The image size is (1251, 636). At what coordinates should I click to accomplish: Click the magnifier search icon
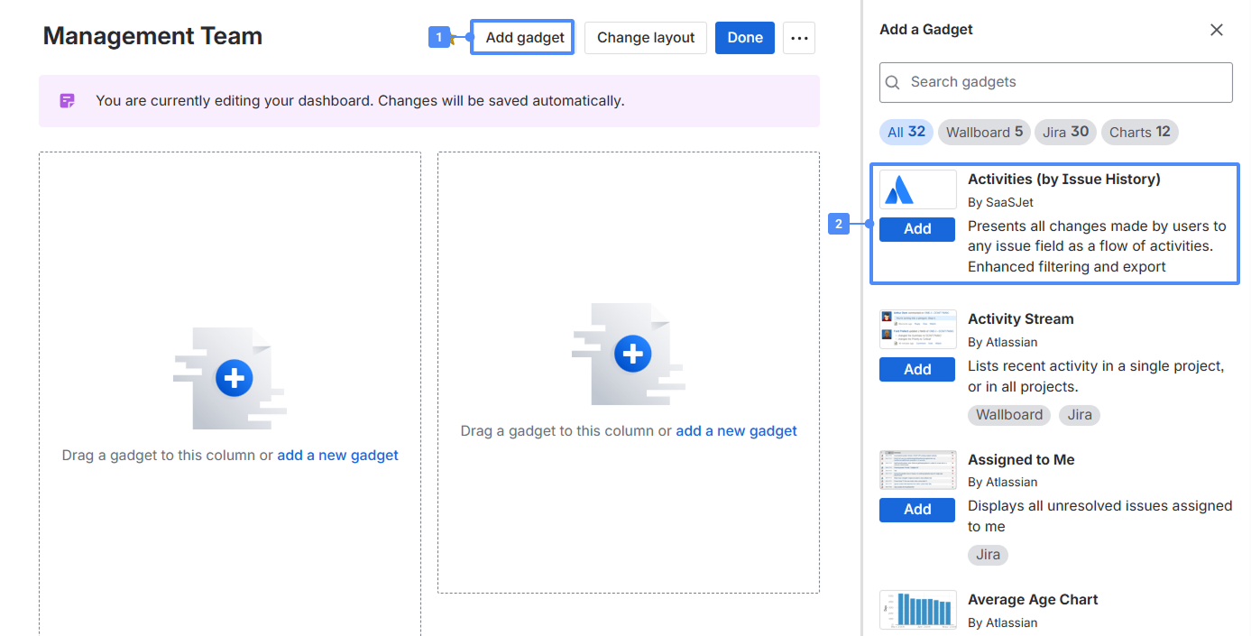893,82
